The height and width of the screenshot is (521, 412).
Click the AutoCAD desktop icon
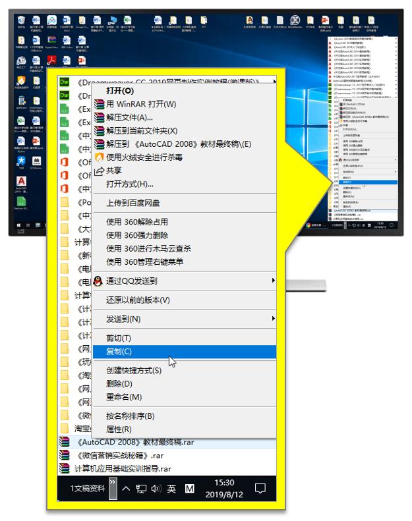[21, 181]
